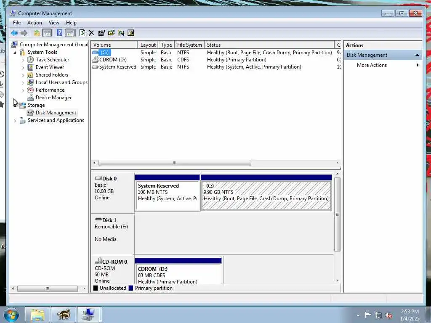431x323 pixels.
Task: Open the Action Center flag icon
Action: 368,315
